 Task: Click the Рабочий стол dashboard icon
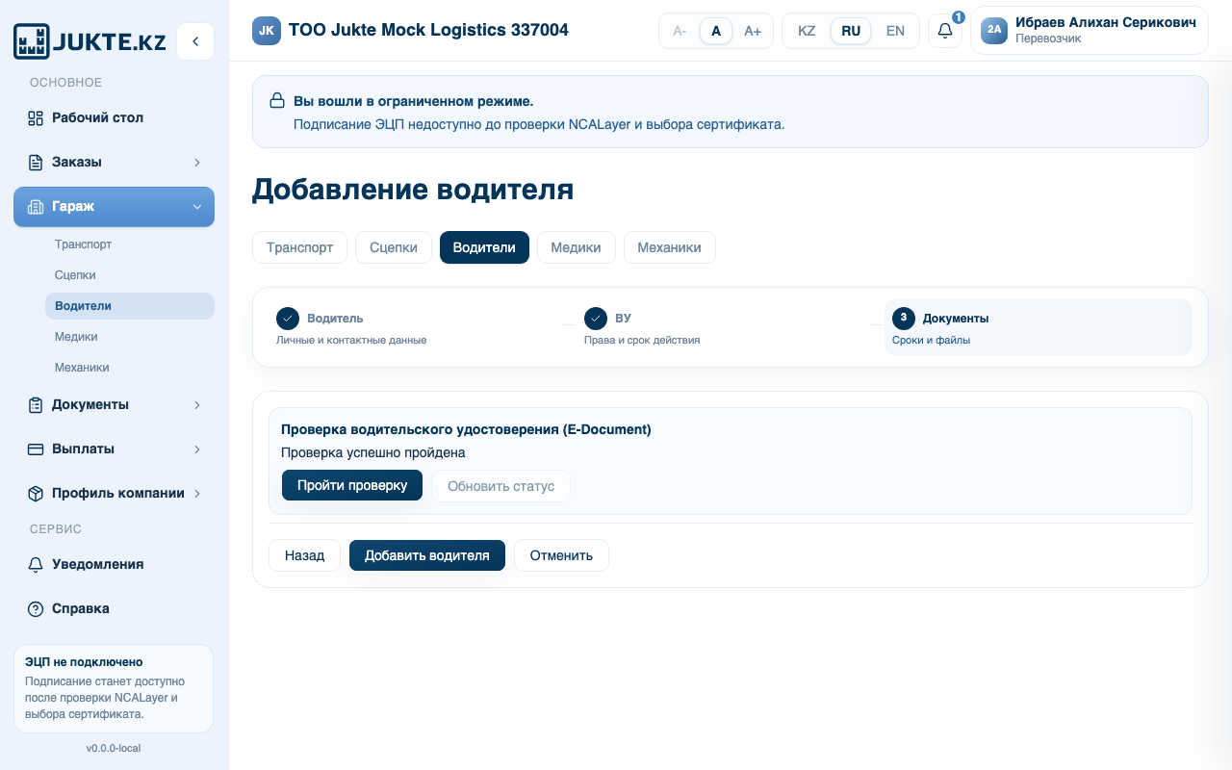click(x=36, y=118)
